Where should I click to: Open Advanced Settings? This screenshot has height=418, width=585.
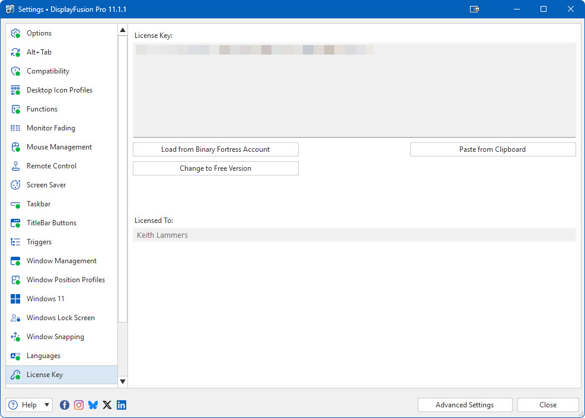[x=464, y=405]
